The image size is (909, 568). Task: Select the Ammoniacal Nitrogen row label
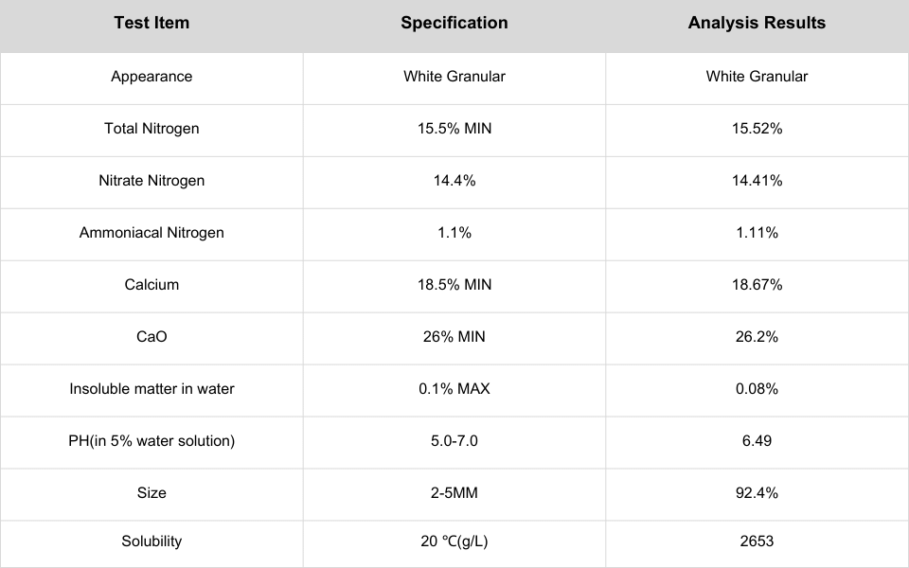tap(151, 233)
